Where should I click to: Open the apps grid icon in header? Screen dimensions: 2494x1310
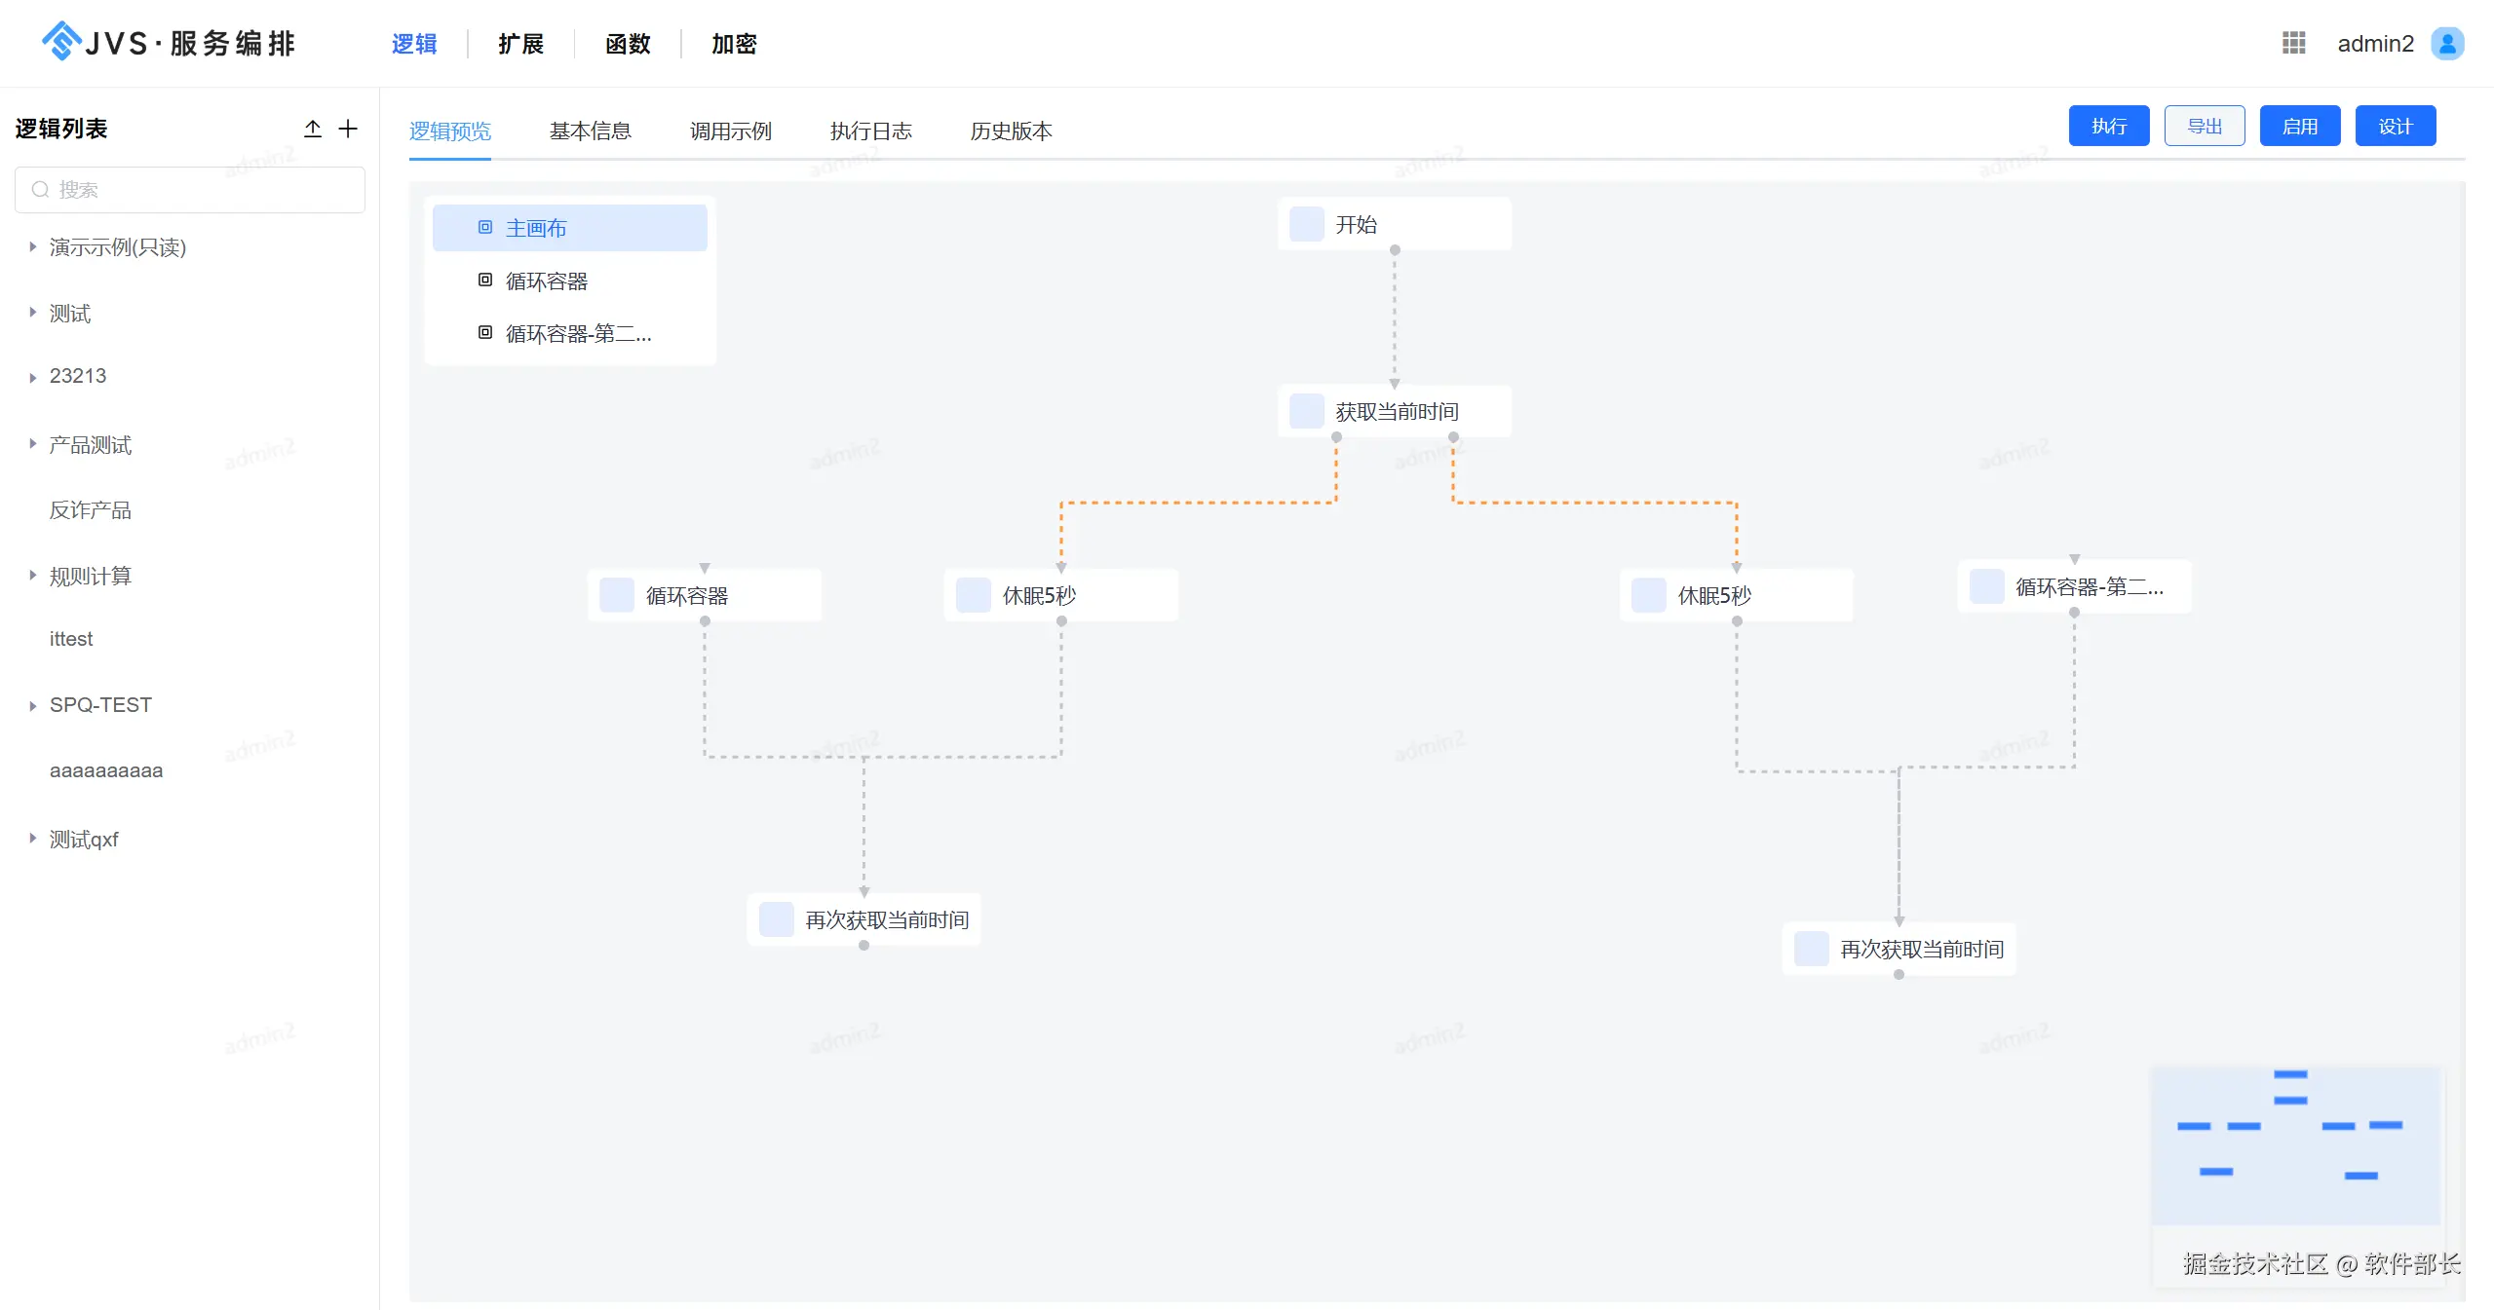[2293, 43]
